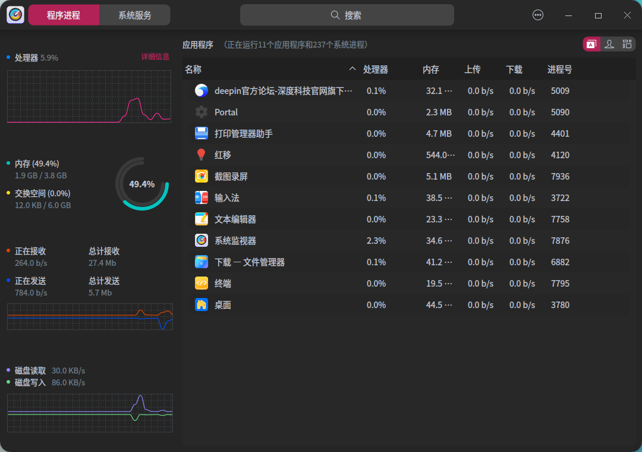Click the memory usage ring showing 49.4%

(141, 184)
